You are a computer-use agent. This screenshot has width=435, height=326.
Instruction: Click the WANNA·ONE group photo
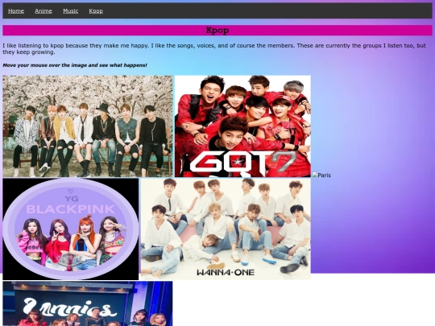(x=226, y=229)
